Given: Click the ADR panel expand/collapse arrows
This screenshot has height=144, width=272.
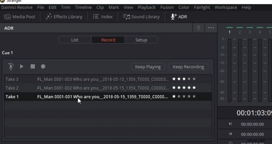Looking at the screenshot, I should pyautogui.click(x=199, y=28).
